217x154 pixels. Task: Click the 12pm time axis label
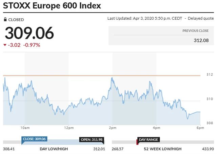[68, 128]
